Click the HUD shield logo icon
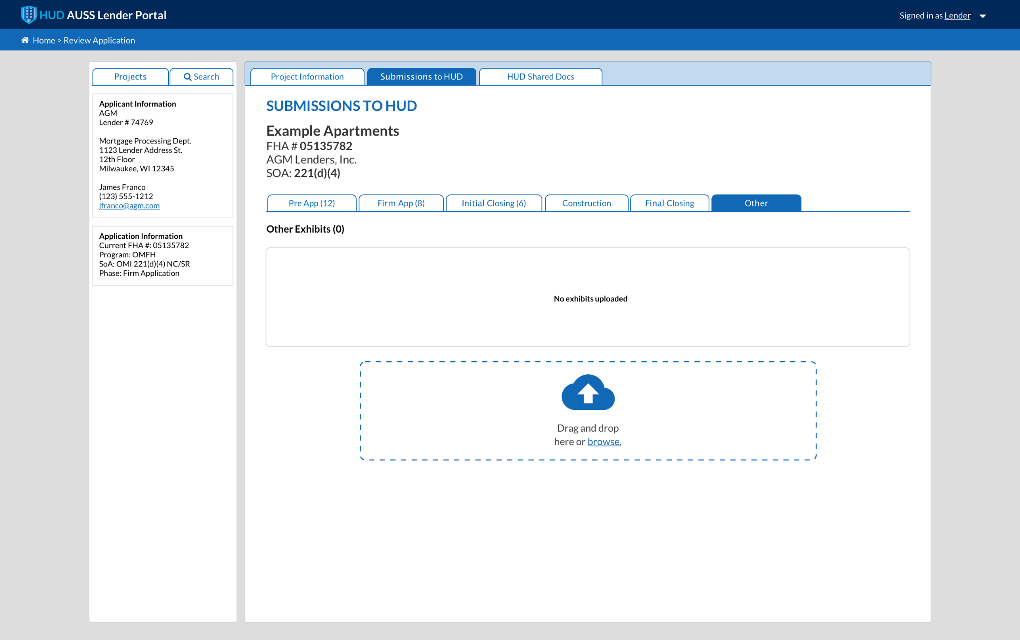 [29, 15]
